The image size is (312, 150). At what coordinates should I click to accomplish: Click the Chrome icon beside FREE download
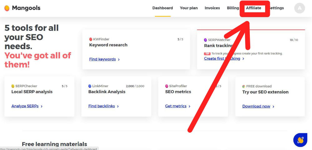[x=244, y=86]
